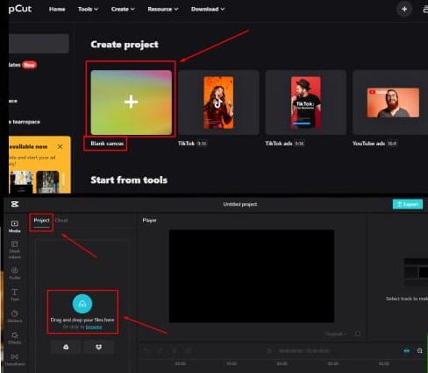Open the Audio panel in sidebar
The width and height of the screenshot is (428, 373).
point(15,273)
